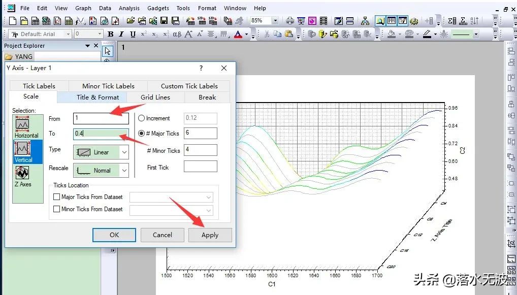
Task: Click the Bold formatting icon
Action: click(110, 34)
